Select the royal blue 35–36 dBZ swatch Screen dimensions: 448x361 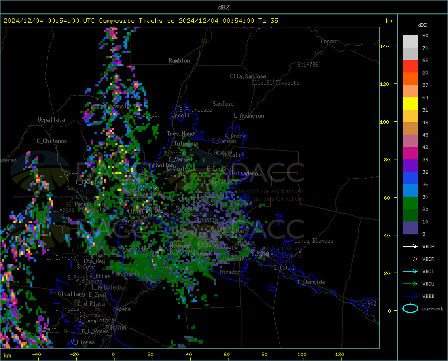pos(410,178)
